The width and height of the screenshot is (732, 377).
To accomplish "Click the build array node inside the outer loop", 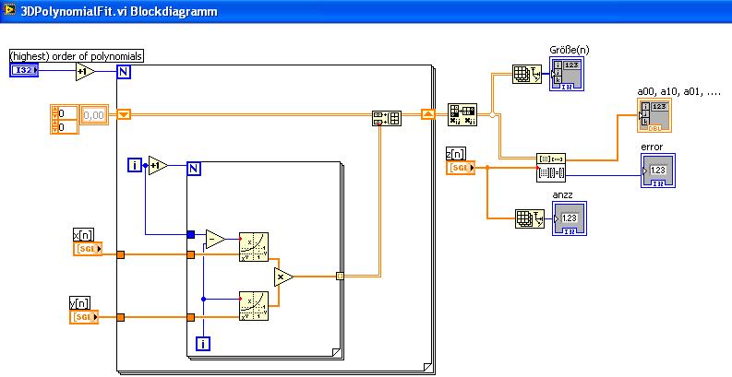I will (387, 118).
